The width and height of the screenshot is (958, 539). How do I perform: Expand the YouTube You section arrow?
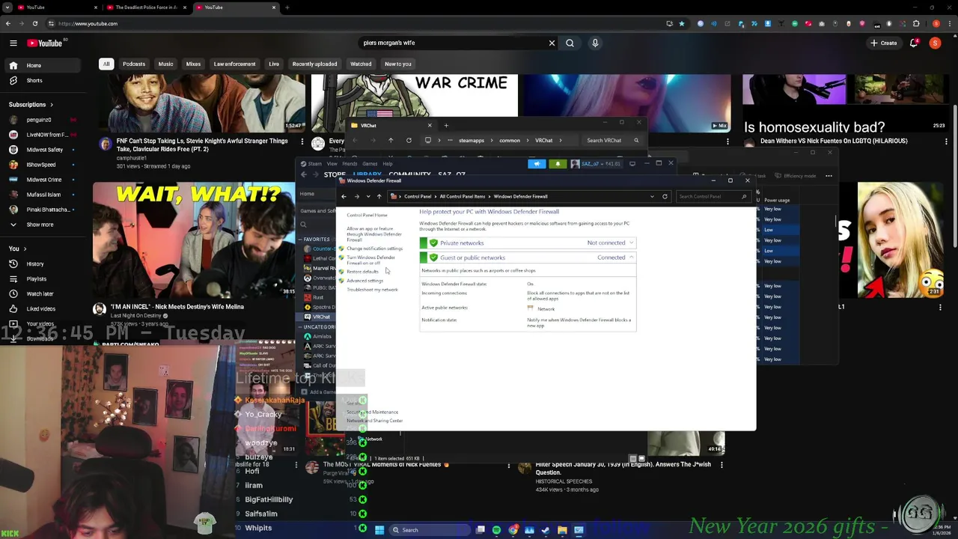click(x=25, y=249)
